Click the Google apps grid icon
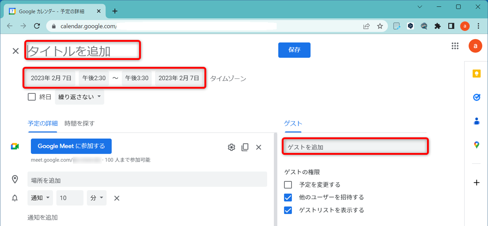Screen dimensions: 488x226 click(455, 46)
